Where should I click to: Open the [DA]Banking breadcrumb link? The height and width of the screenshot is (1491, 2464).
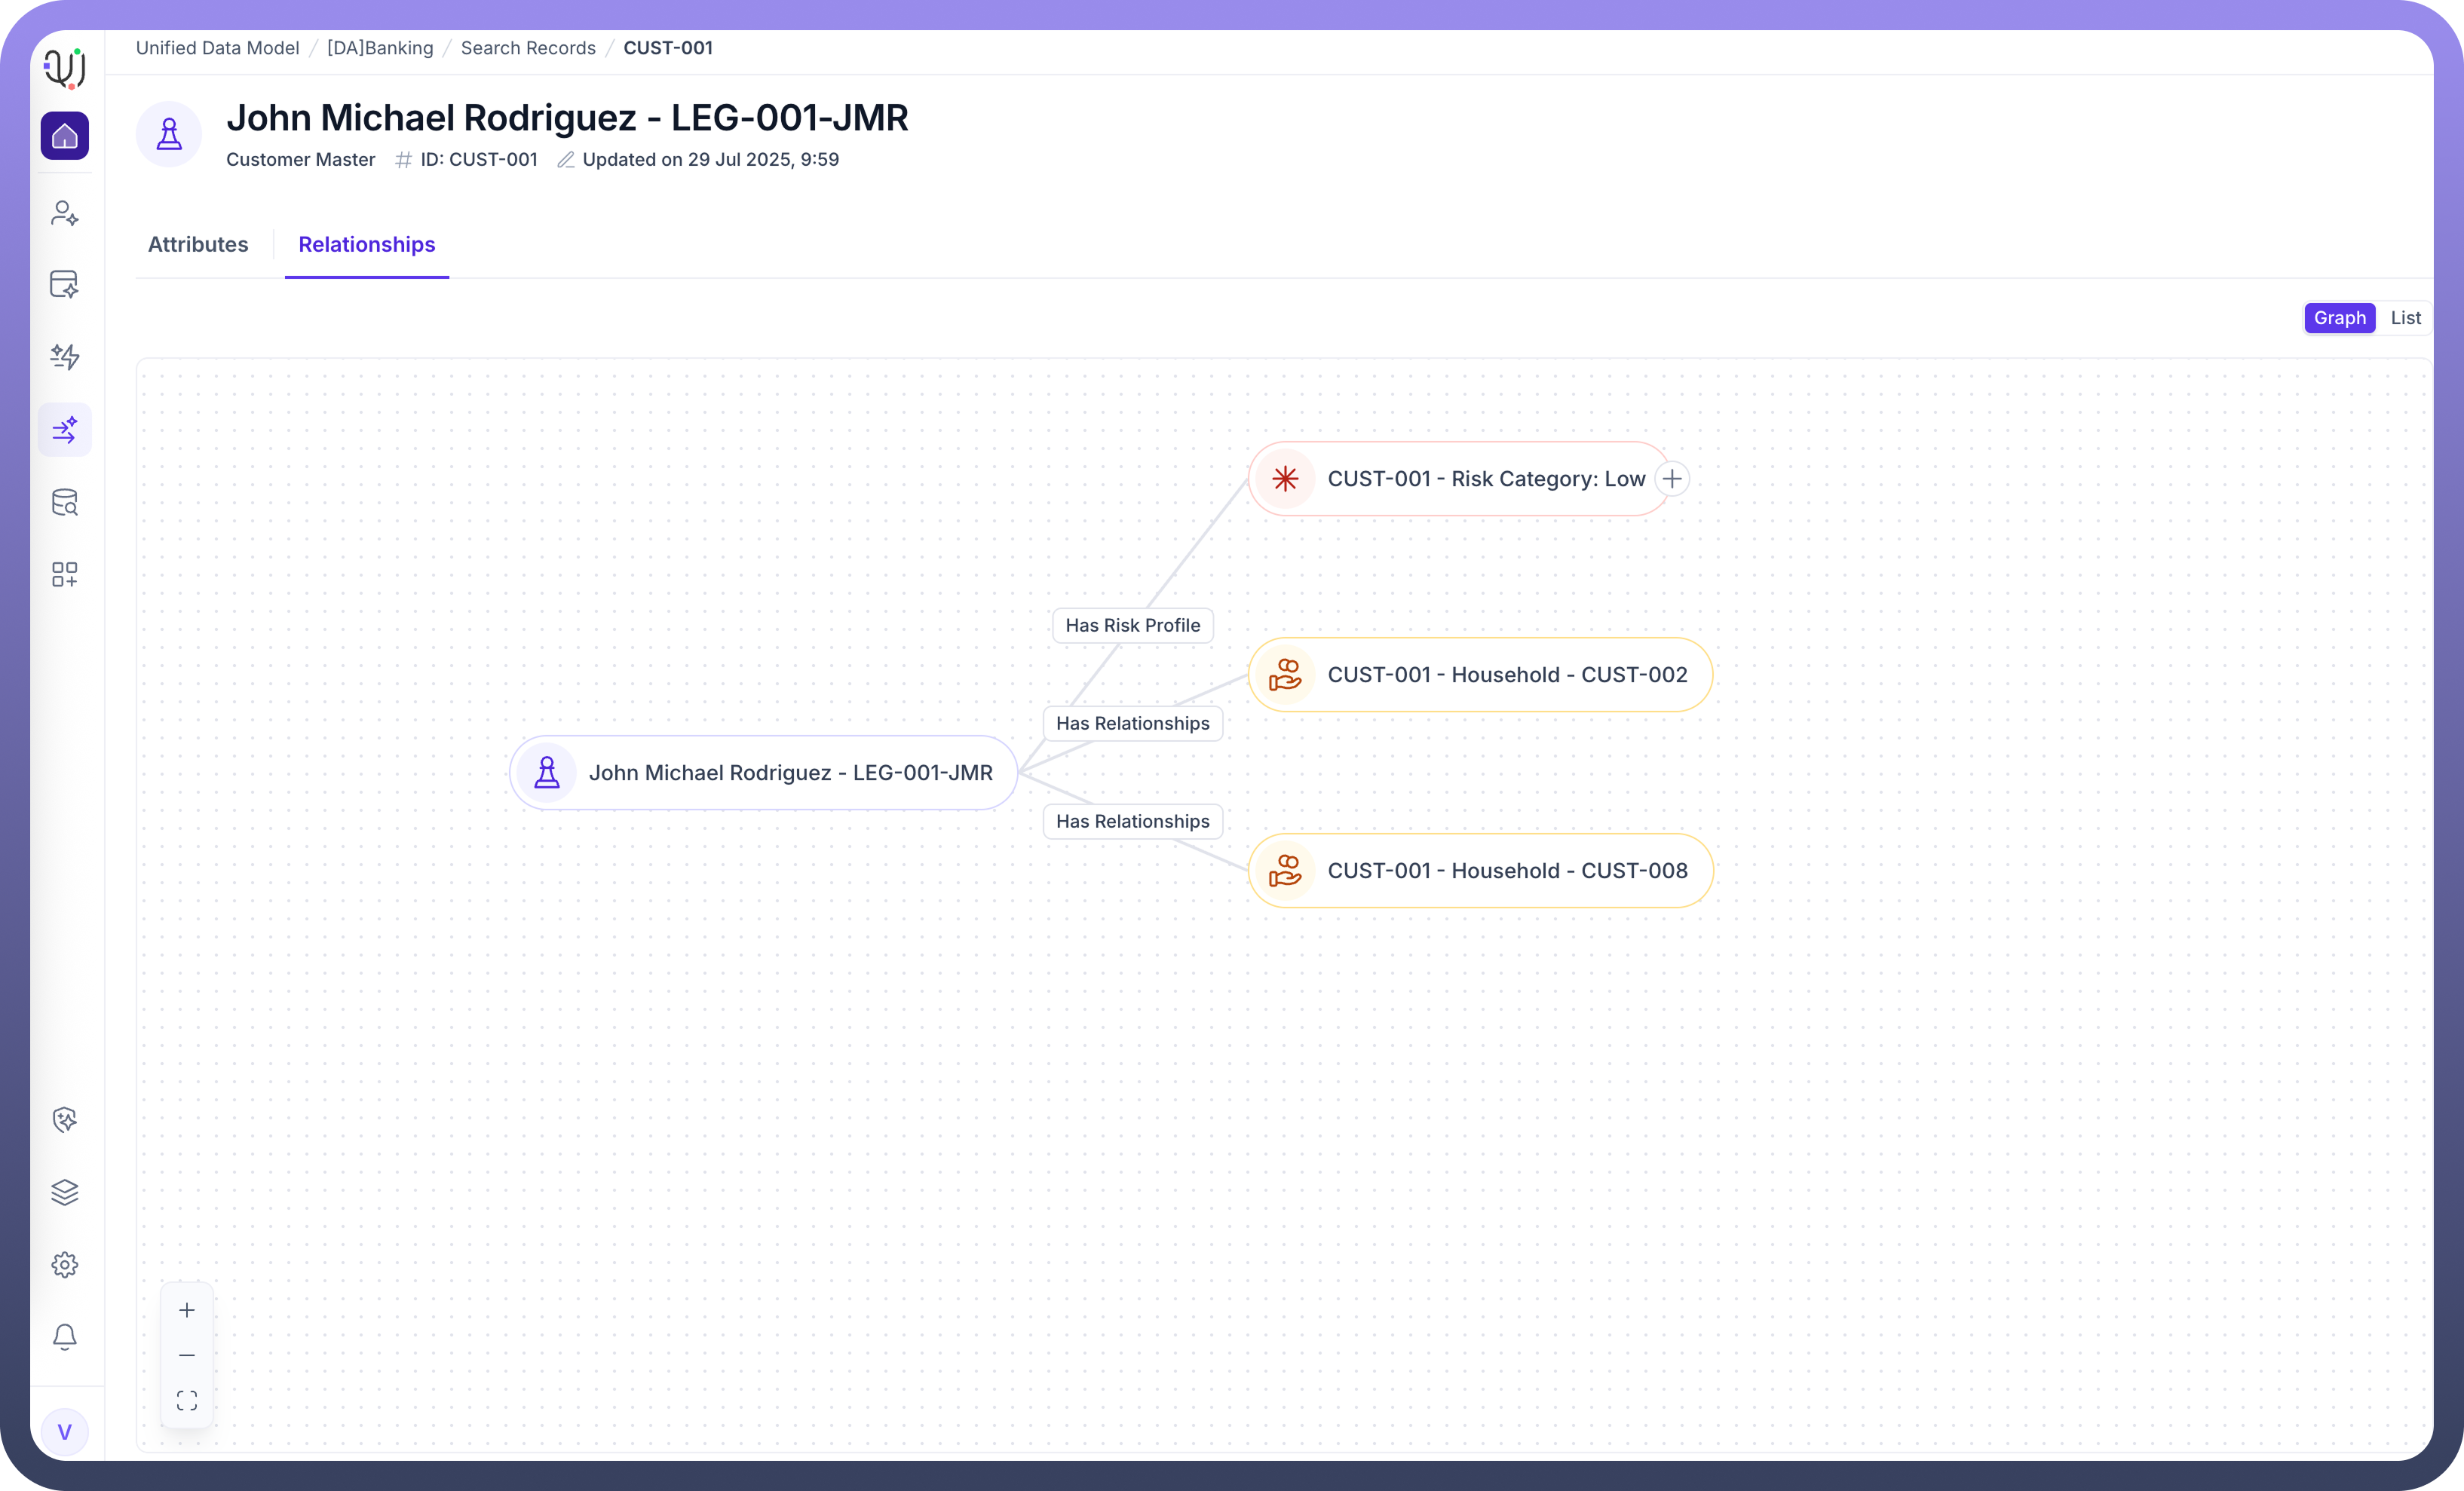coord(380,48)
